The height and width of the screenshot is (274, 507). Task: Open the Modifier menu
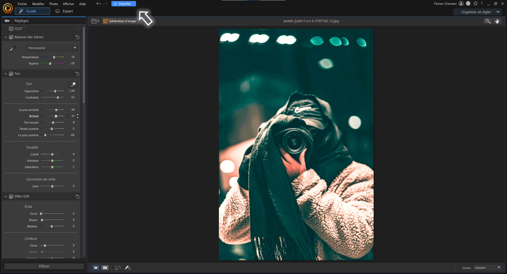coord(38,4)
